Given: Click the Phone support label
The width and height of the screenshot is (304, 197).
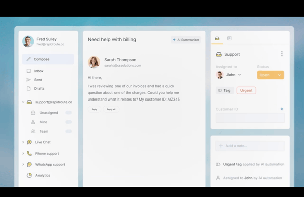Looking at the screenshot, I should tap(47, 154).
